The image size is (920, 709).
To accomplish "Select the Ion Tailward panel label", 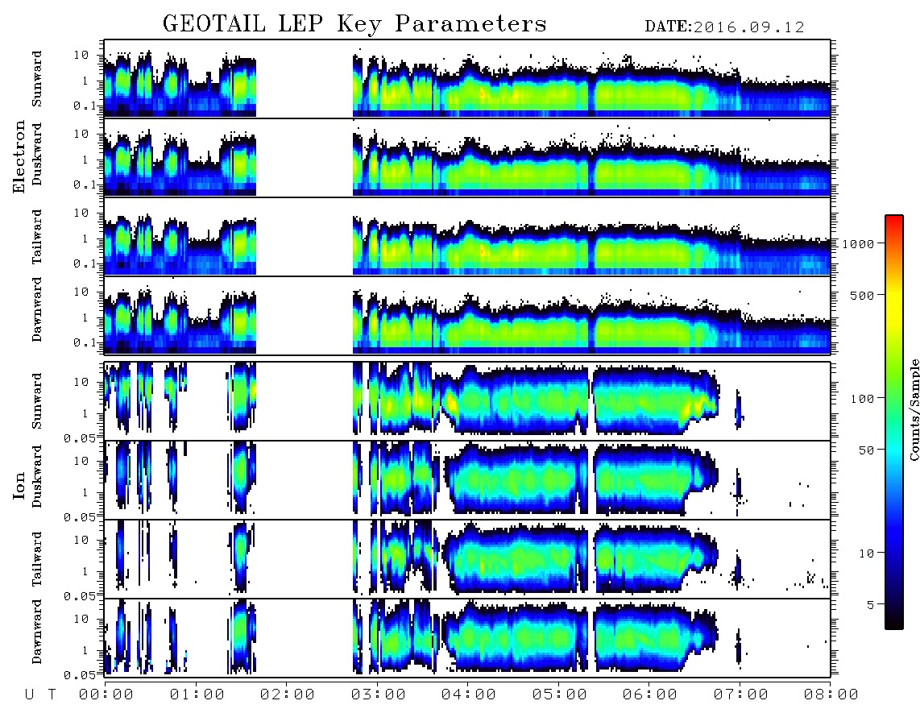I will [x=37, y=559].
